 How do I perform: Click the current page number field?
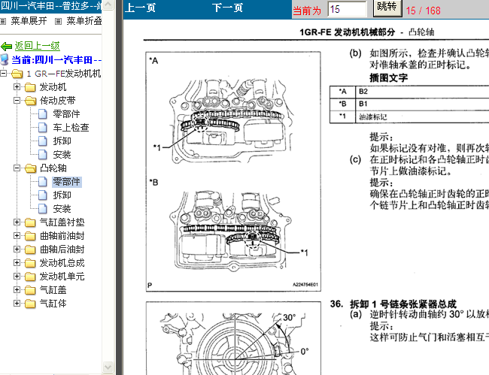(x=347, y=9)
